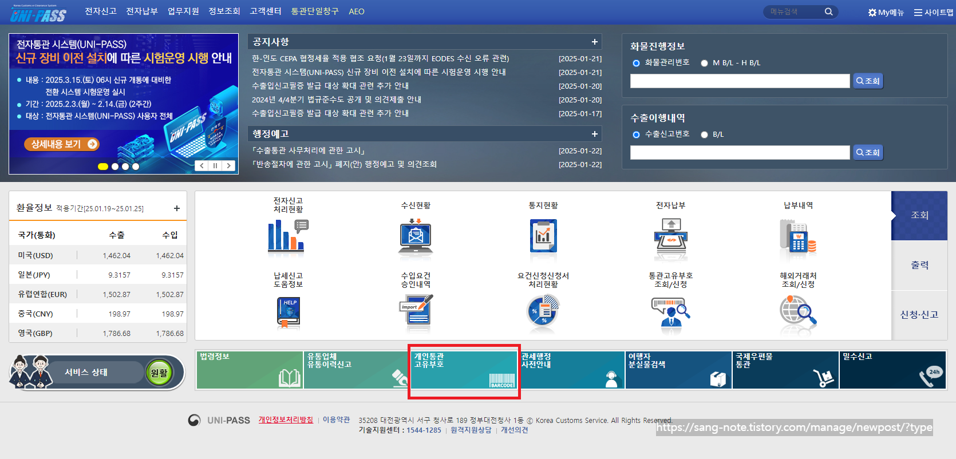Screen dimensions: 956x459
Task: Open the 정보조회 top menu
Action: (x=224, y=11)
